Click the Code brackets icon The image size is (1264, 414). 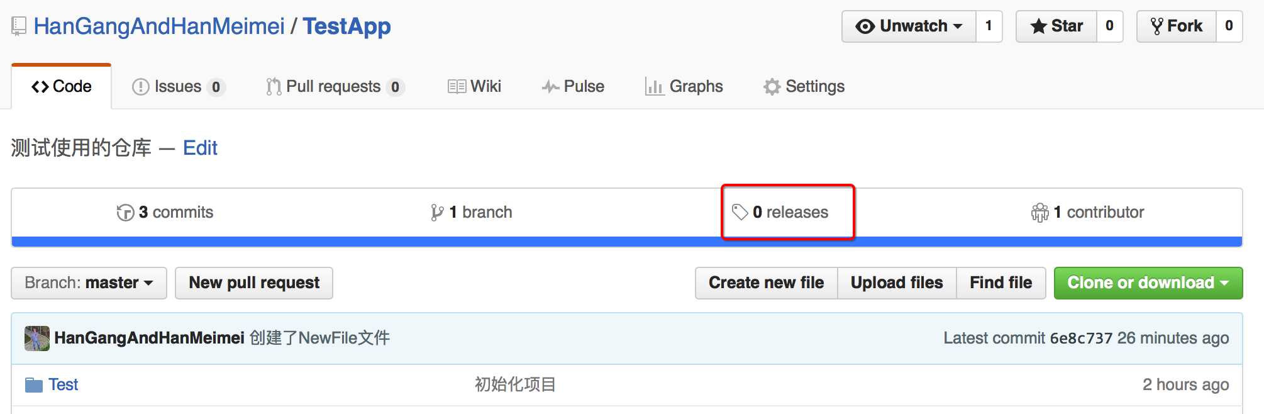click(40, 87)
